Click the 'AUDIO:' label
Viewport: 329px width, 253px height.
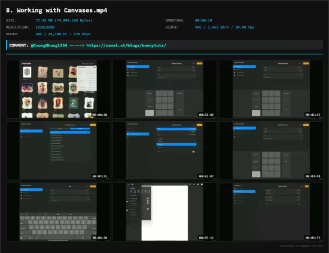[12, 34]
